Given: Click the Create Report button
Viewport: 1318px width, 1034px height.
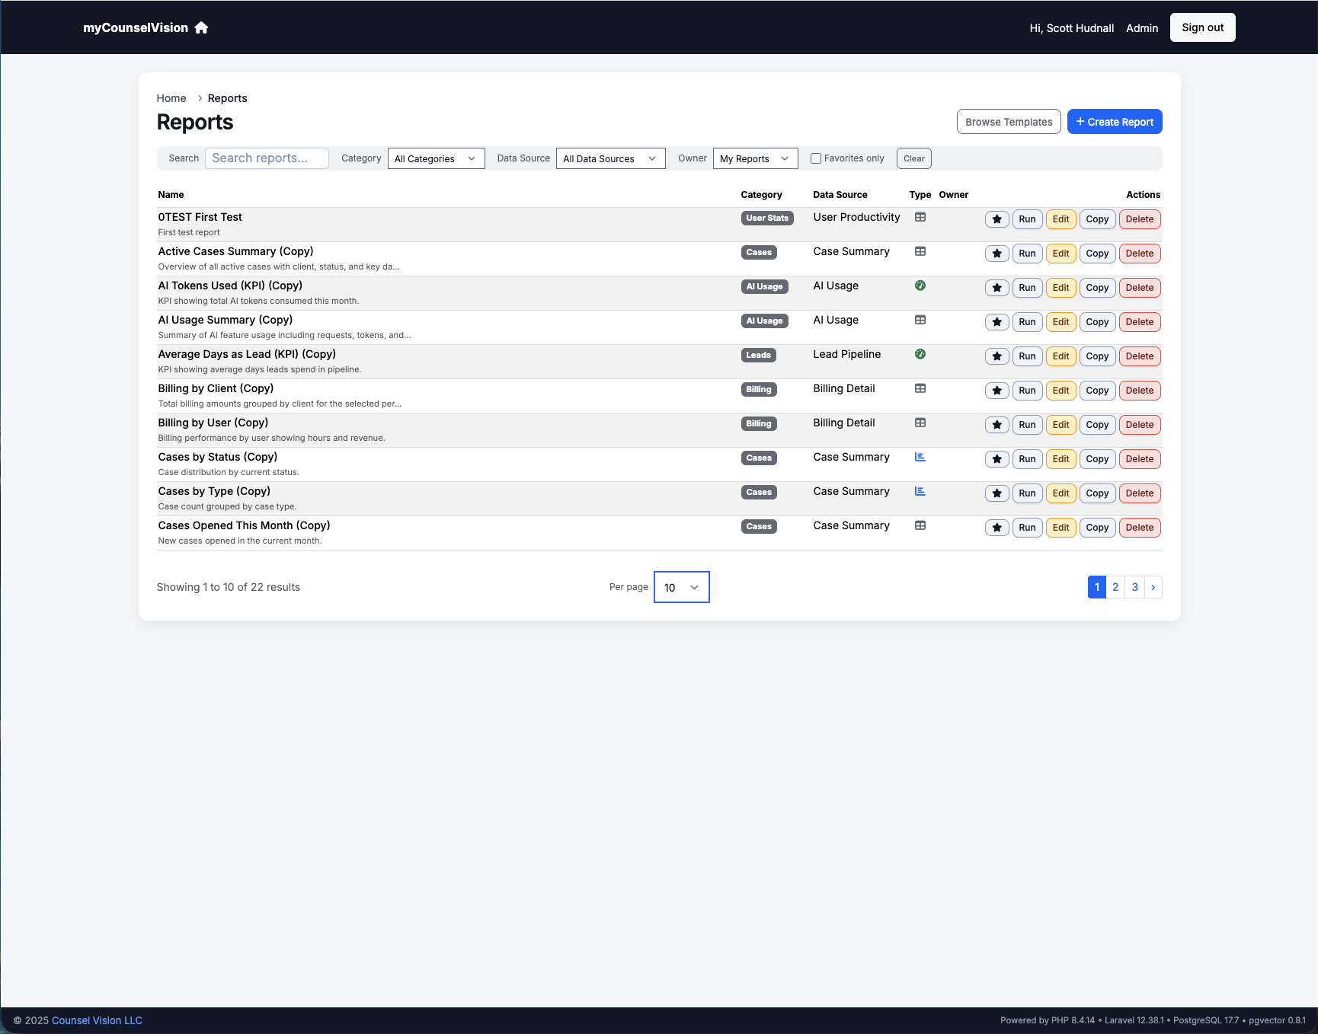Looking at the screenshot, I should [1114, 121].
